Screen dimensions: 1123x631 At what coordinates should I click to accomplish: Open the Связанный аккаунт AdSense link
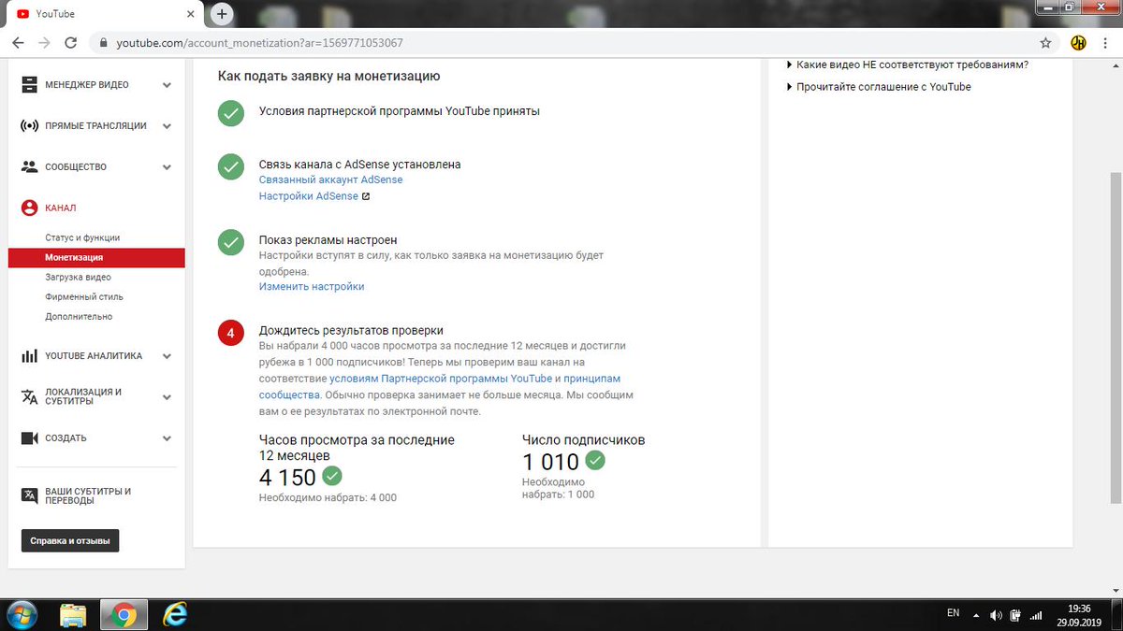(x=330, y=179)
